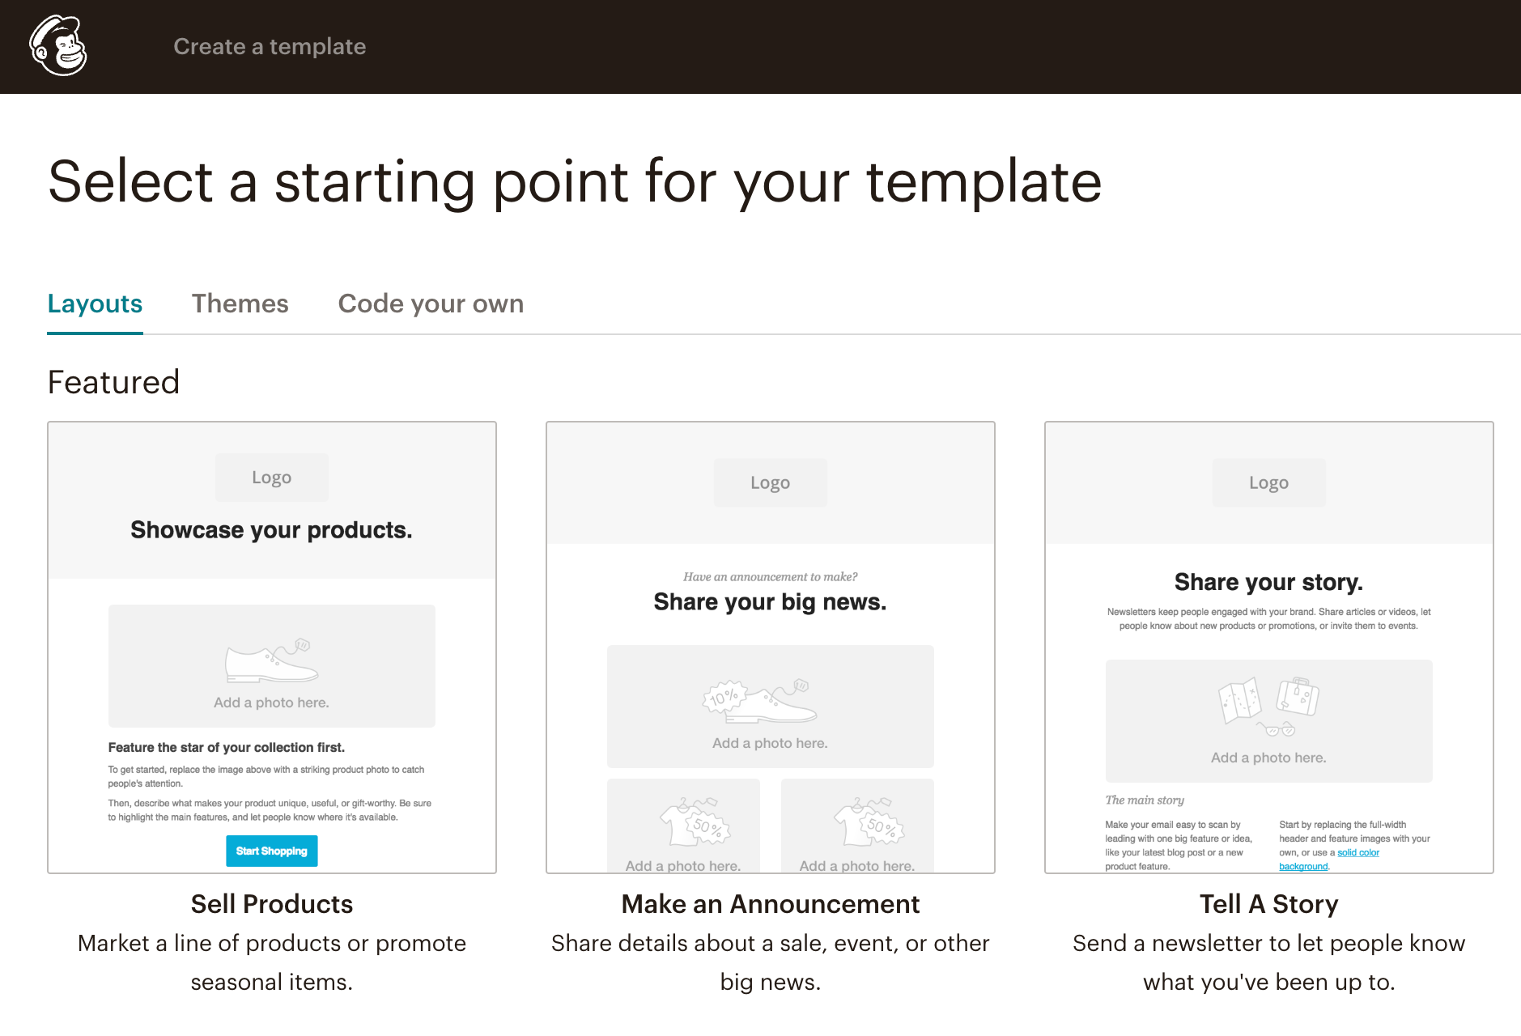Click the Logo placeholder in Sell Products
The height and width of the screenshot is (1036, 1521).
click(271, 478)
